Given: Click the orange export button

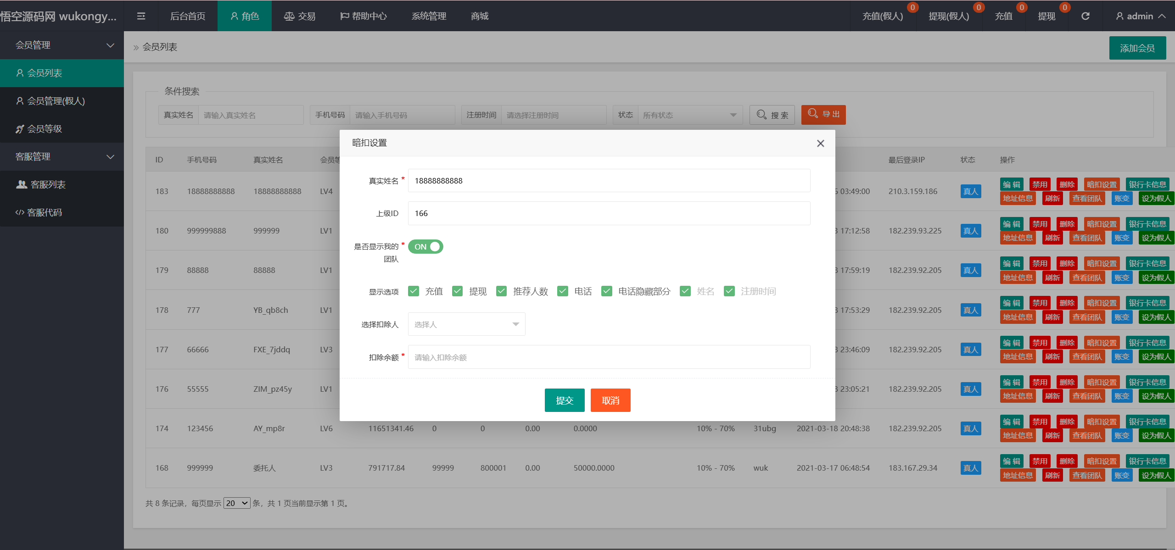Looking at the screenshot, I should pos(823,115).
